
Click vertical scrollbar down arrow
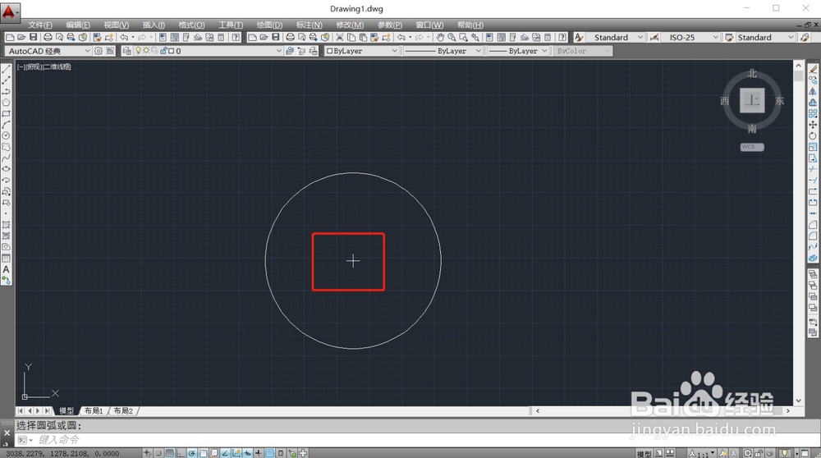pos(798,401)
